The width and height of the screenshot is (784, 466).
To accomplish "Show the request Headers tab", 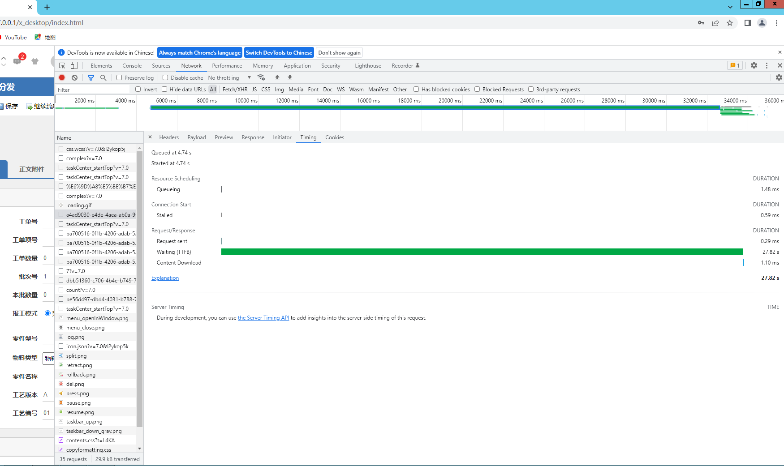I will click(169, 137).
